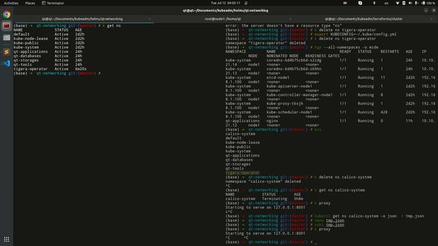Switch to the root@node1 /home/qt tab
Viewport: 438px width, 246px height.
[x=222, y=19]
